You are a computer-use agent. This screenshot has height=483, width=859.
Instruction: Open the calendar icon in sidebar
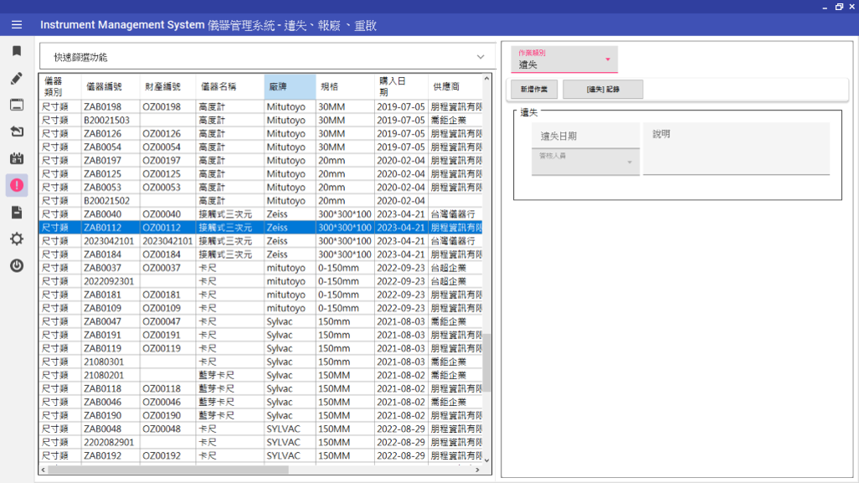point(16,158)
